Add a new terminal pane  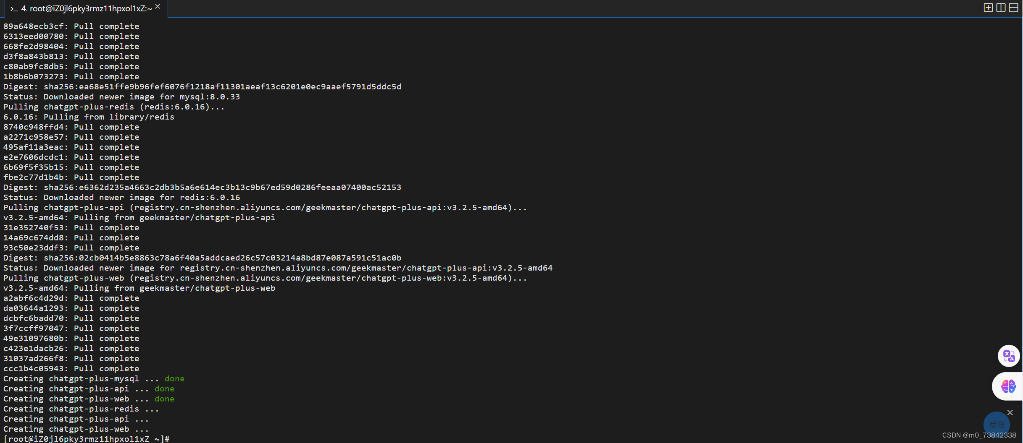pos(988,8)
